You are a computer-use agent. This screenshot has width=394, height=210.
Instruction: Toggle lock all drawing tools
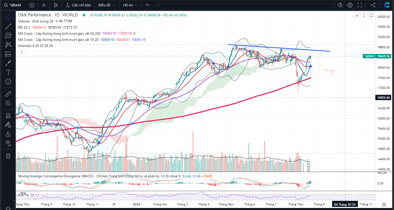pos(8,134)
